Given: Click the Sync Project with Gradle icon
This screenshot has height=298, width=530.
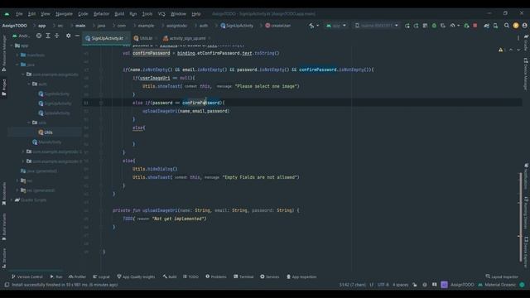Looking at the screenshot, I should [x=486, y=26].
